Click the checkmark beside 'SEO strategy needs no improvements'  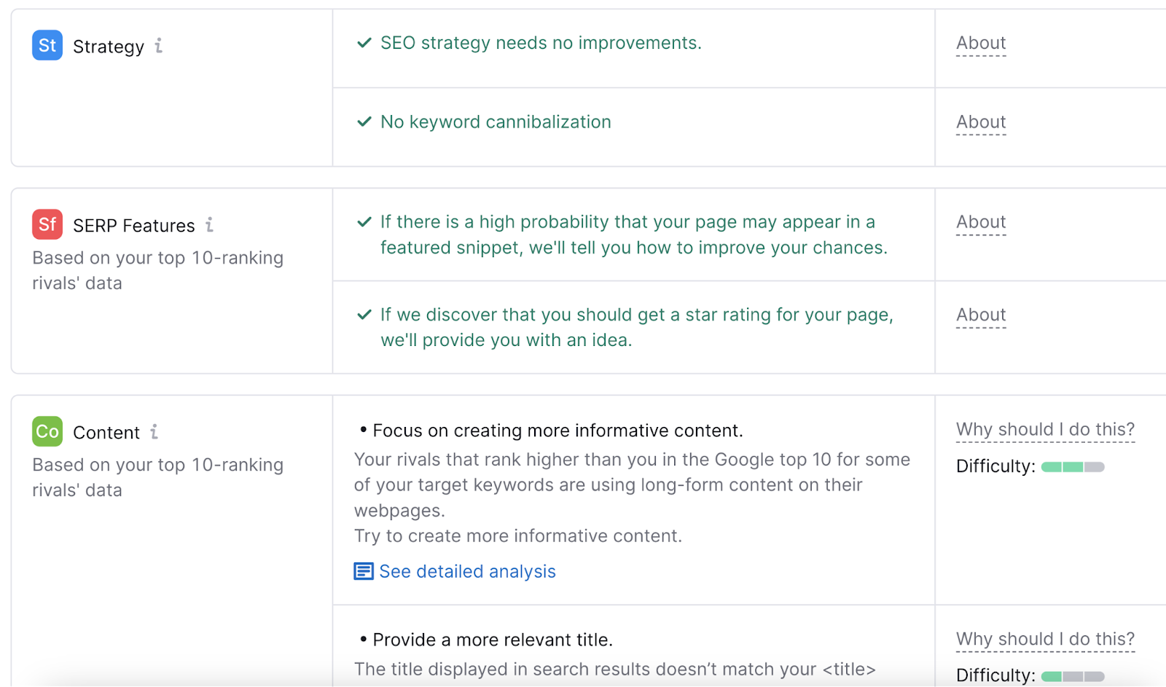(x=364, y=42)
